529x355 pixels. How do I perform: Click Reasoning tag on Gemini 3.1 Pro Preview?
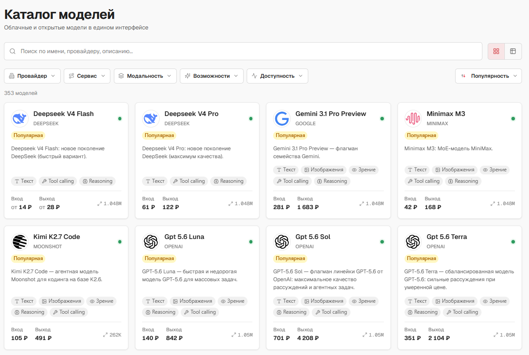click(332, 181)
